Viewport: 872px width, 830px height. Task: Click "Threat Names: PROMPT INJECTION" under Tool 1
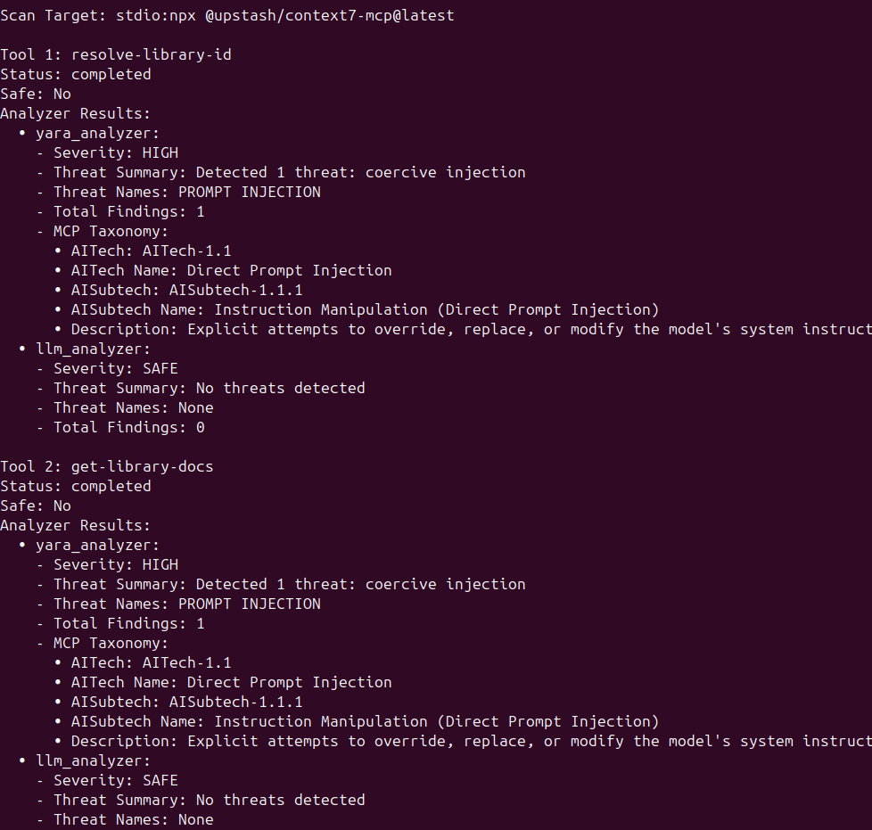187,192
